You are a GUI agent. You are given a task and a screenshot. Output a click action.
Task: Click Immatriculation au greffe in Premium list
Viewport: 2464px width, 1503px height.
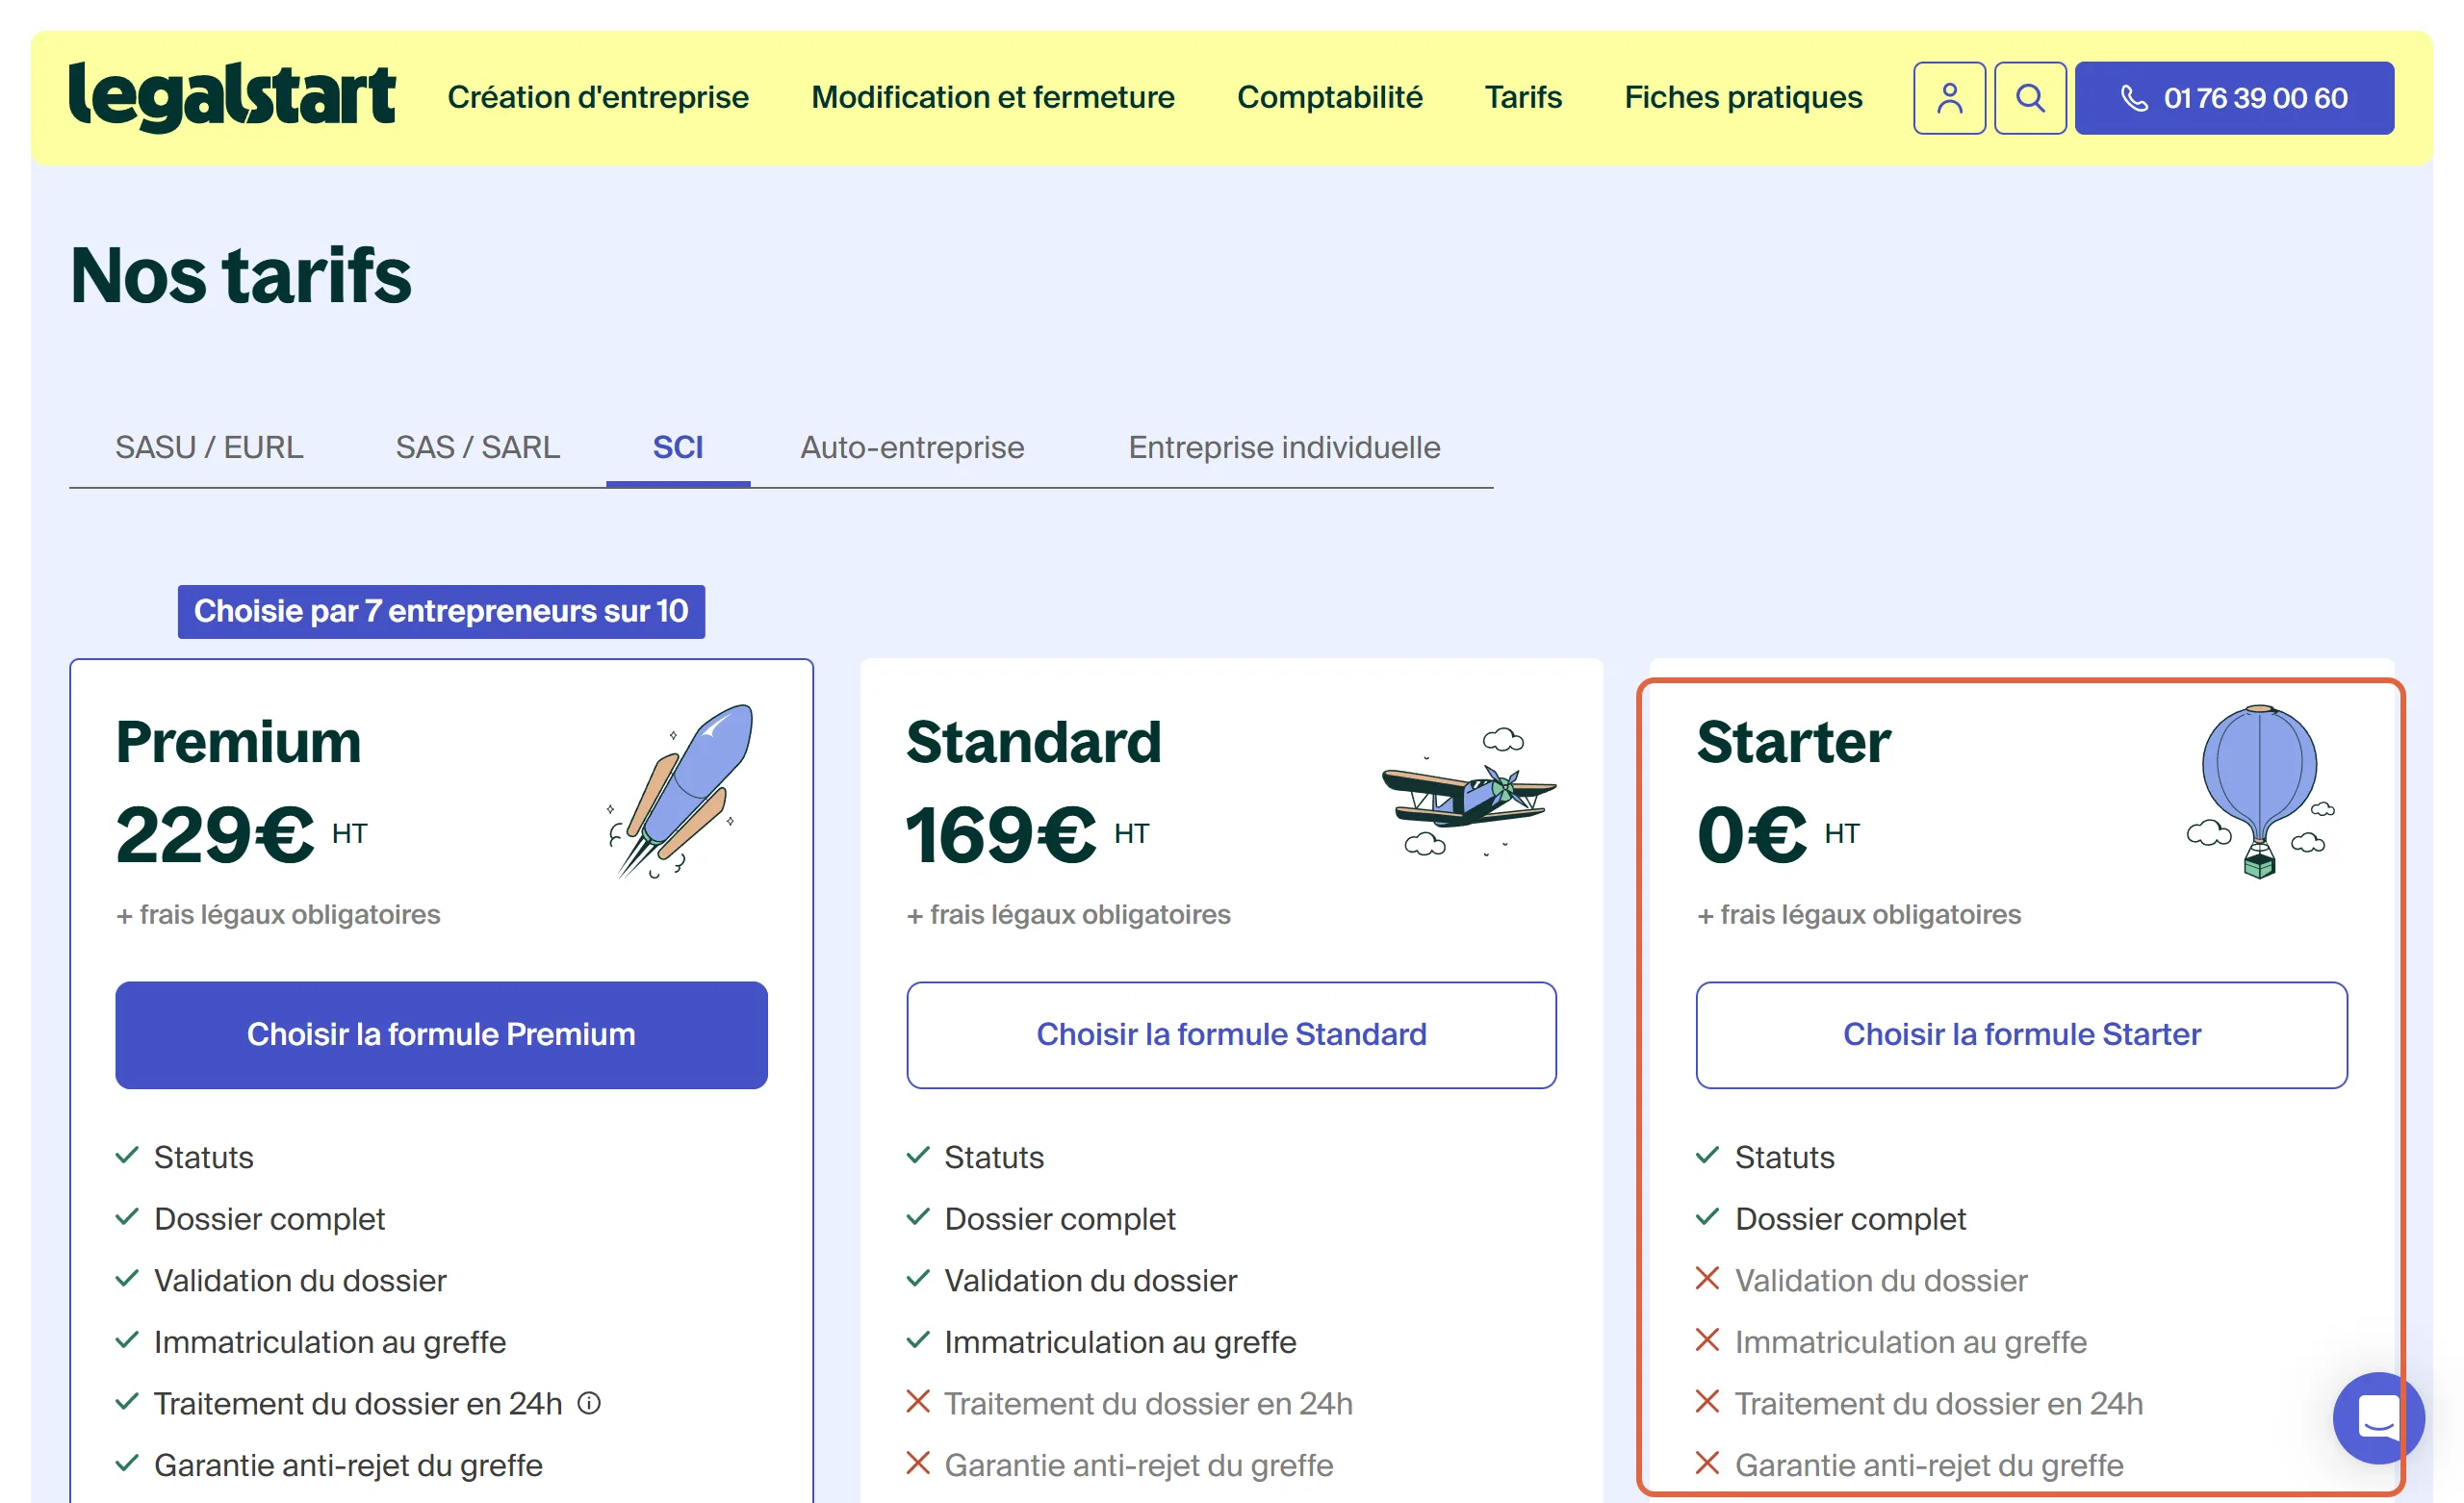coord(330,1342)
